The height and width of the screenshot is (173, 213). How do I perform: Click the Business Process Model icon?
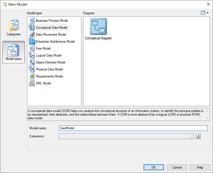pyautogui.click(x=32, y=21)
